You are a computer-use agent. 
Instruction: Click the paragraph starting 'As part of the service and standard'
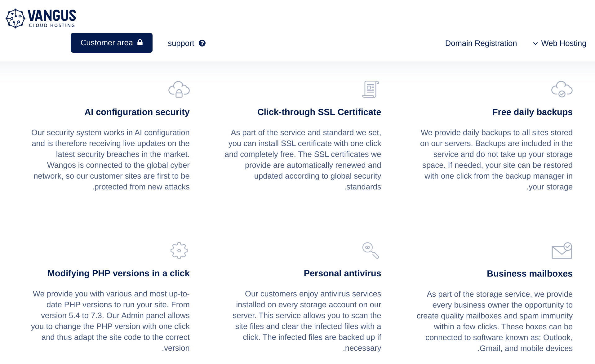(303, 160)
